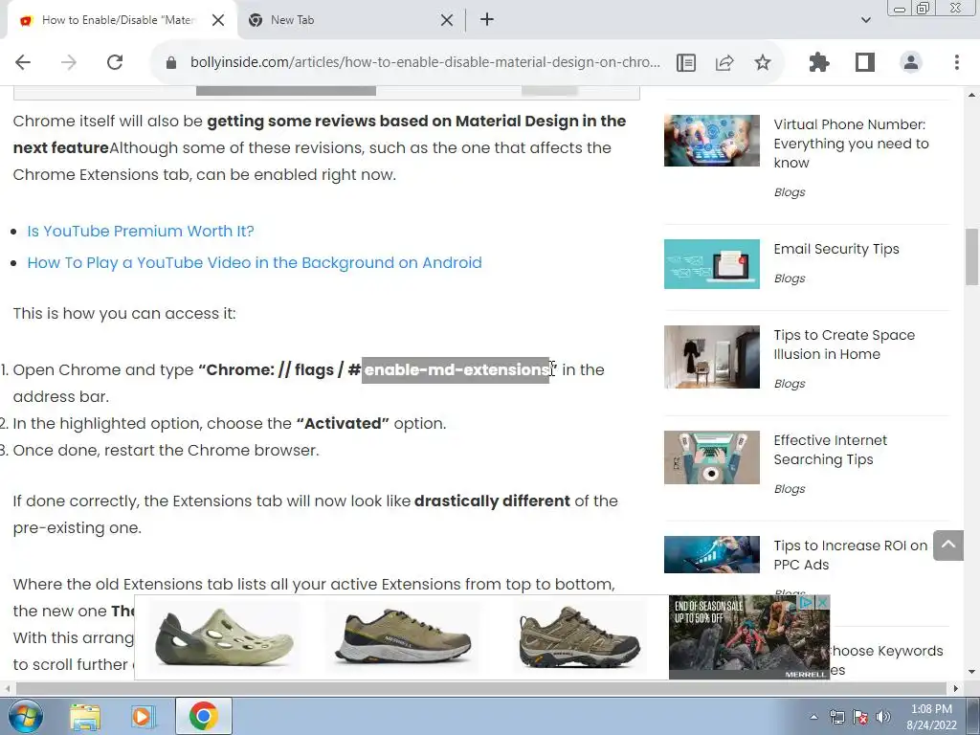The width and height of the screenshot is (980, 735).
Task: Click the forward navigation arrow
Action: tap(69, 62)
